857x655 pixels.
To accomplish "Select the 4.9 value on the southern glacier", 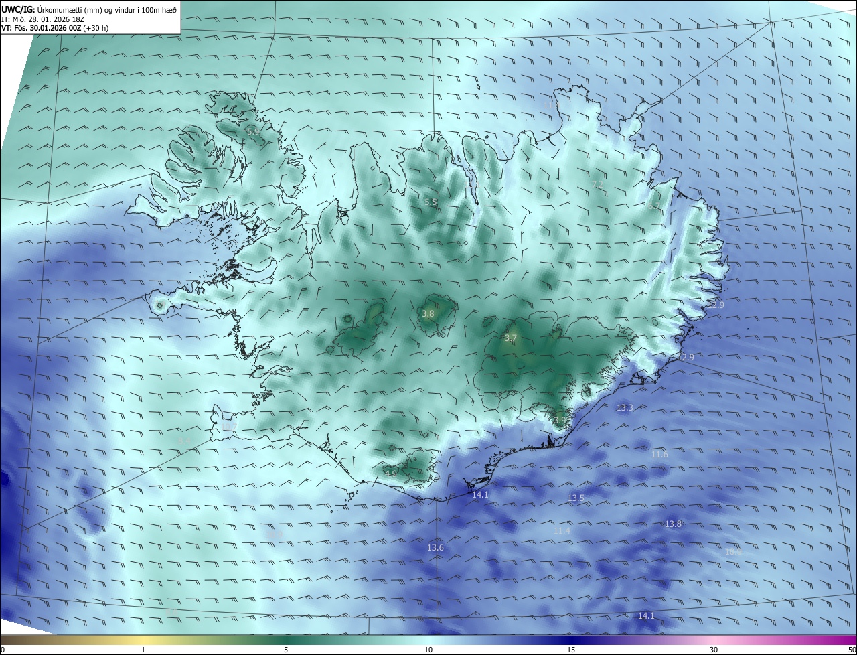I will [391, 474].
